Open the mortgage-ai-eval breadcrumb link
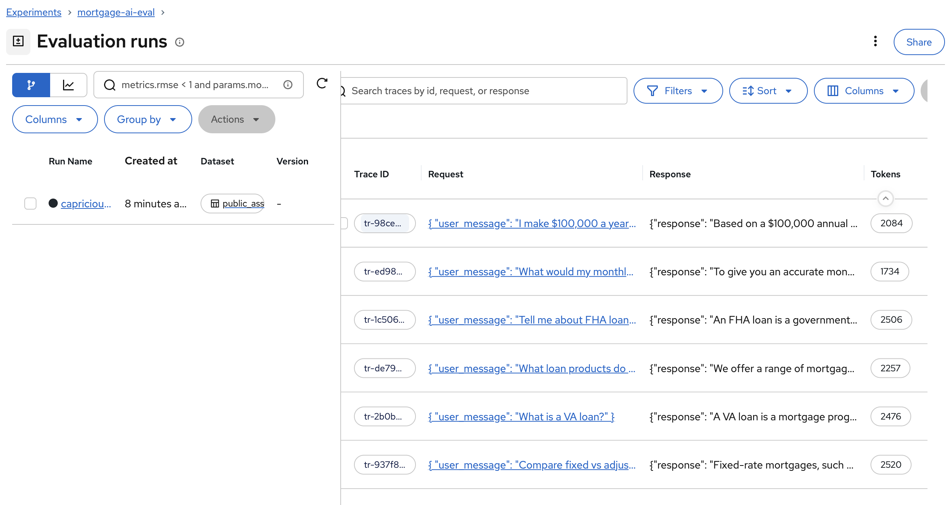The height and width of the screenshot is (505, 948). point(116,13)
